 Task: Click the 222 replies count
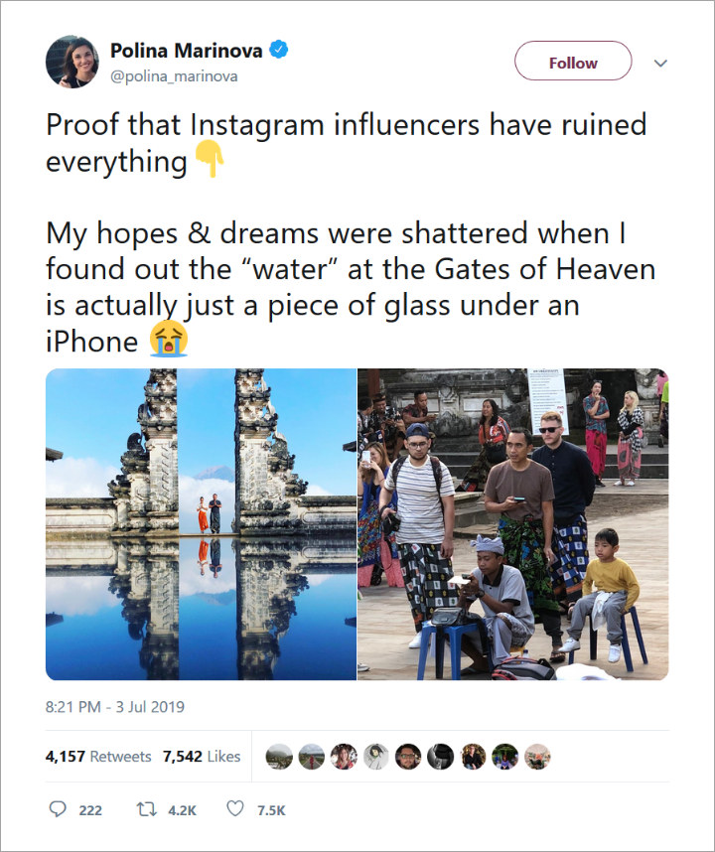[x=90, y=810]
